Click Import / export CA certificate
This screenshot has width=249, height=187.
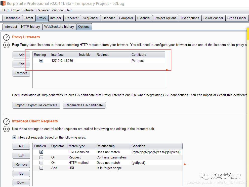[x=36, y=105]
